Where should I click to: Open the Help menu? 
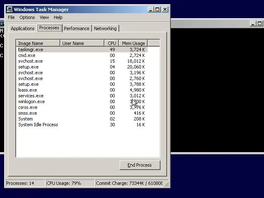pyautogui.click(x=58, y=17)
